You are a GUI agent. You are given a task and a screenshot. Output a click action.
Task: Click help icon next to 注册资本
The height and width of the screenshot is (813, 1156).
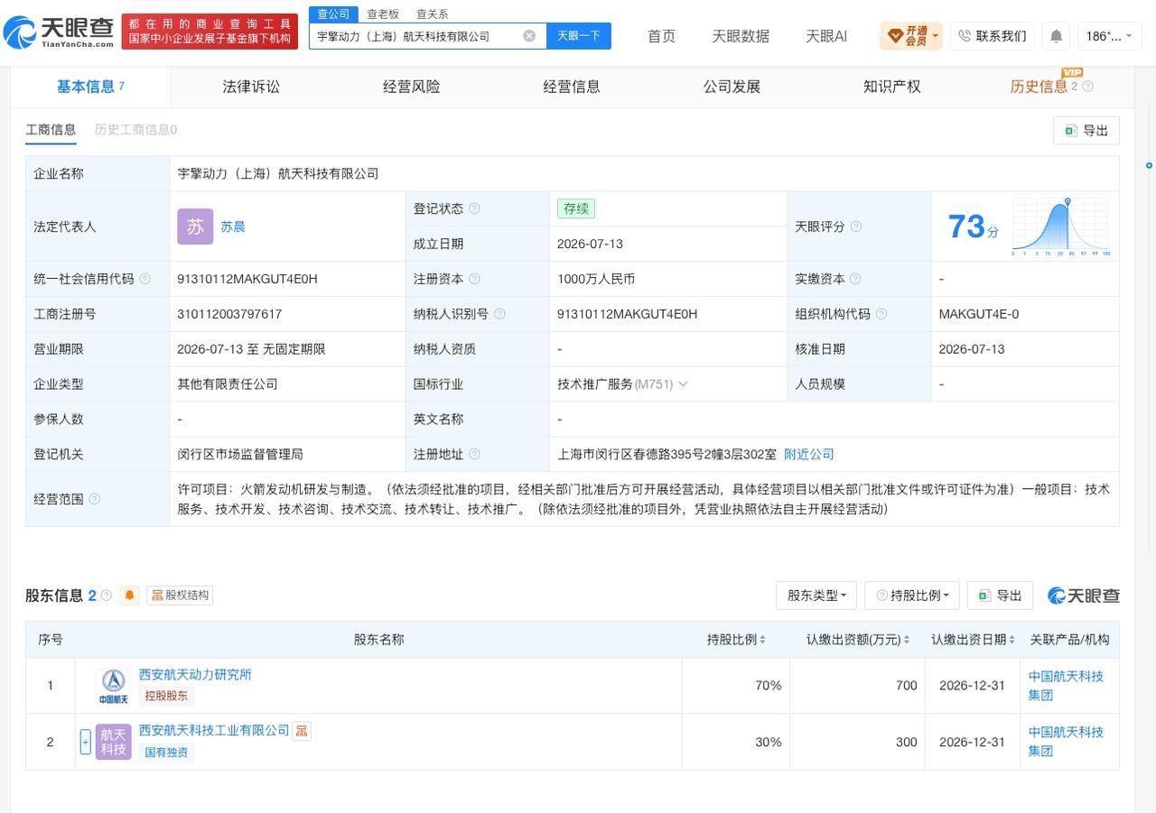474,279
